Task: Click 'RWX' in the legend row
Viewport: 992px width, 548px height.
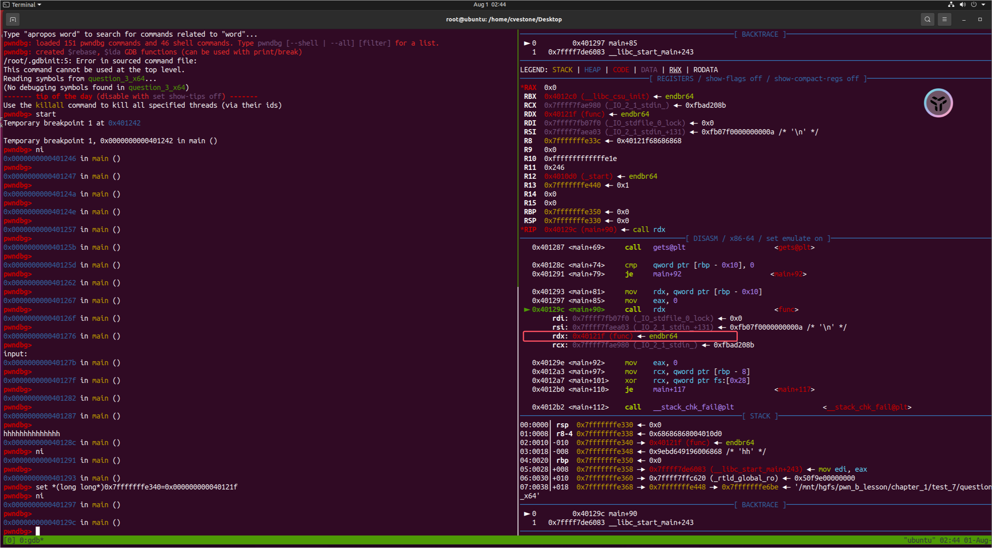Action: point(675,70)
